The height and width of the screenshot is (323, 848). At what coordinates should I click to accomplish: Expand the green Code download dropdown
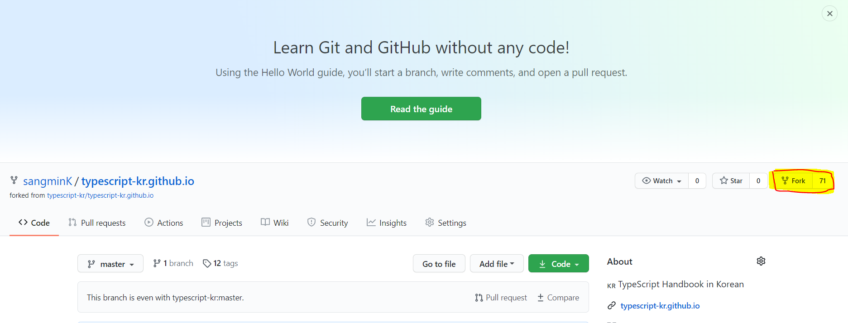(x=558, y=263)
